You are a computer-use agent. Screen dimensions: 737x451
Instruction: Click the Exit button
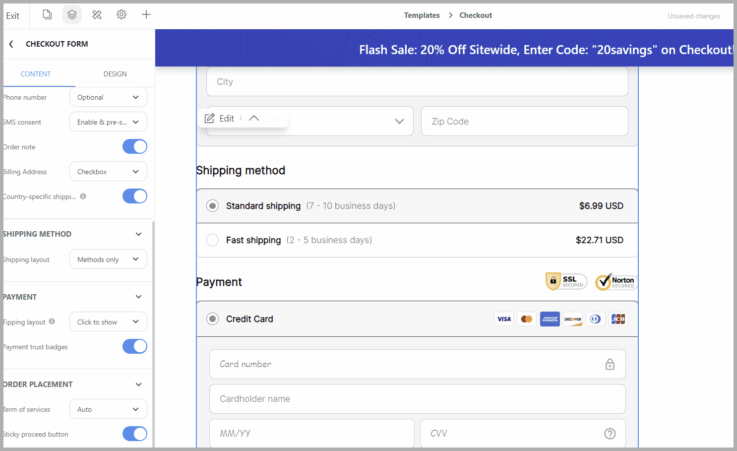(13, 16)
